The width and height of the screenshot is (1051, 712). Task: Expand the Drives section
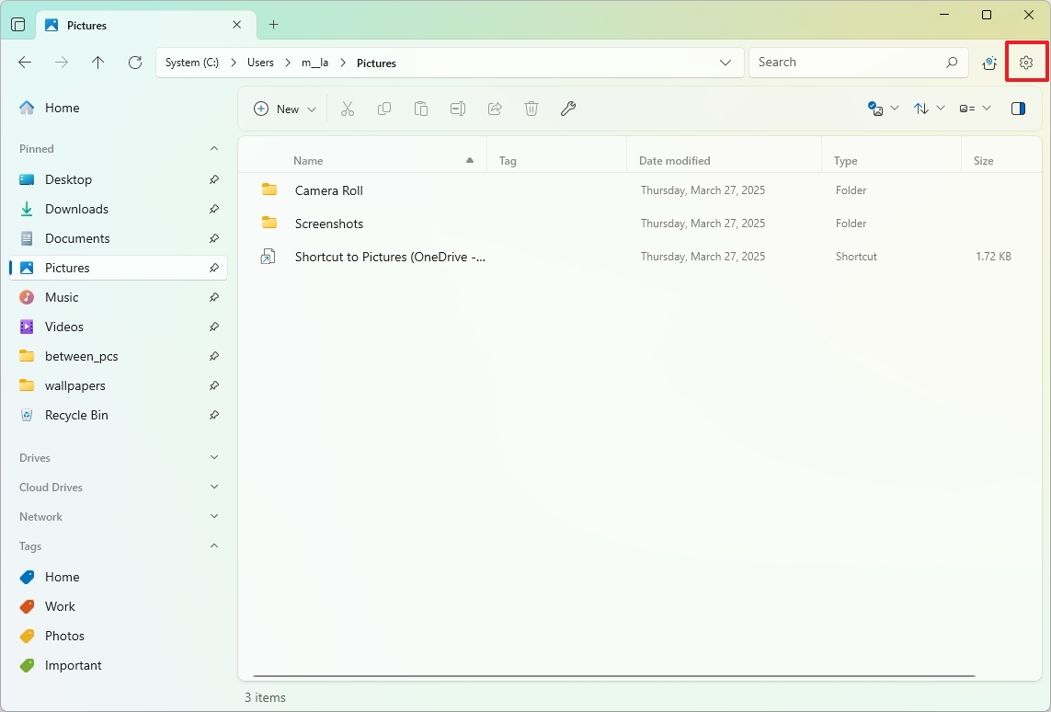click(213, 457)
